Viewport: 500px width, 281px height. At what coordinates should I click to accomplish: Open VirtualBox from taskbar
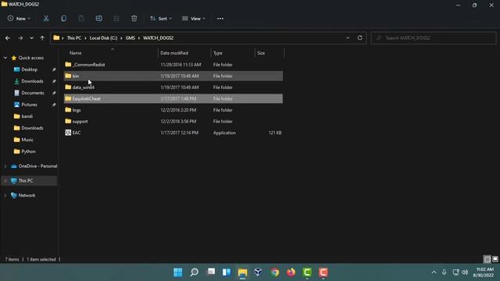(259, 272)
